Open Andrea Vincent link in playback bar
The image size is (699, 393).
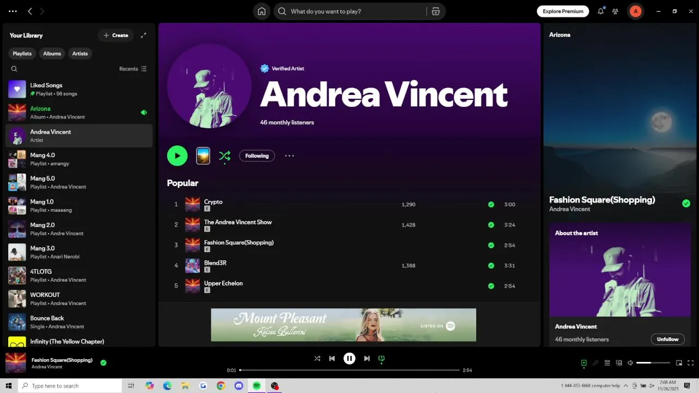pyautogui.click(x=47, y=367)
